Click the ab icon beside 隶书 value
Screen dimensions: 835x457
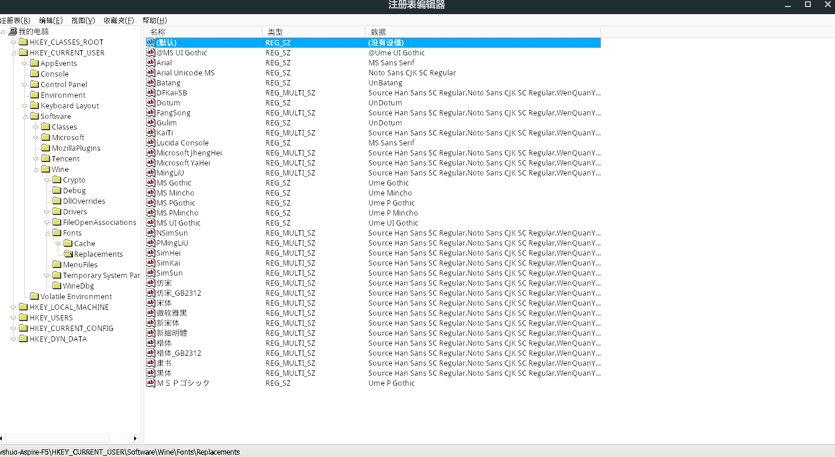pyautogui.click(x=151, y=363)
